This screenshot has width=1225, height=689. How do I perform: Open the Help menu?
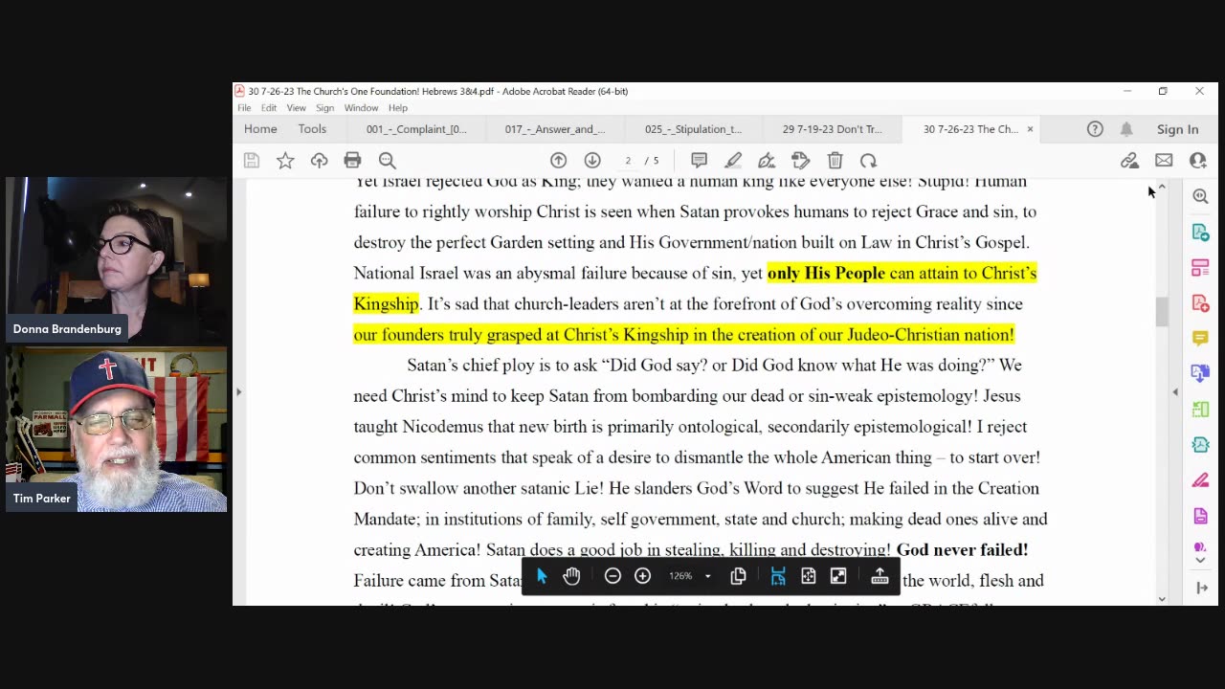coord(398,108)
